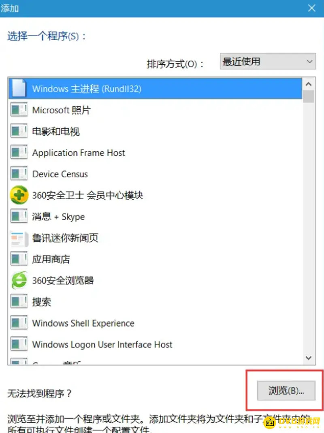Select 消息 + Skype entry

pyautogui.click(x=155, y=216)
